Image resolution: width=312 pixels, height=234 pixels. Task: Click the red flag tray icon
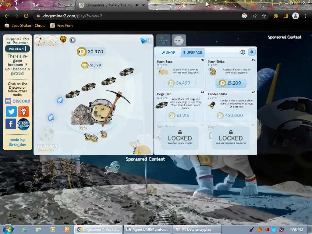tap(267, 230)
